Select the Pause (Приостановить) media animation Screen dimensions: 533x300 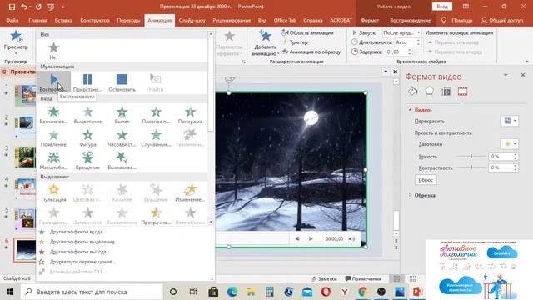87,82
